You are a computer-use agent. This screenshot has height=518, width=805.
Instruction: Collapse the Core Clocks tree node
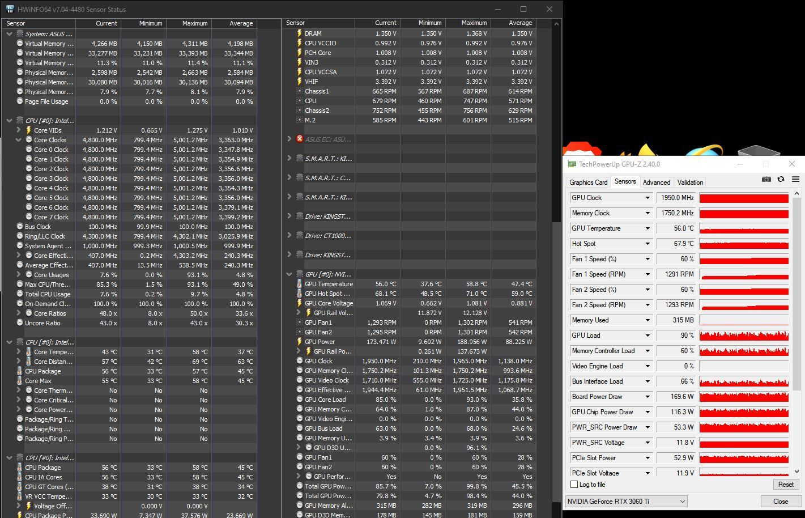[19, 140]
